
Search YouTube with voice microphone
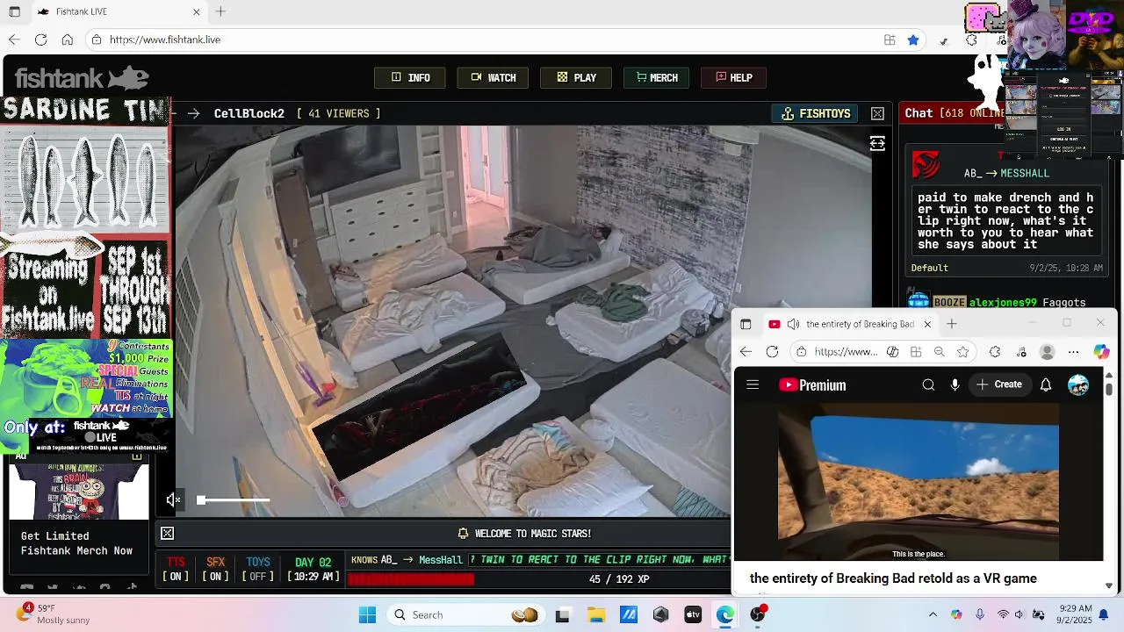955,384
